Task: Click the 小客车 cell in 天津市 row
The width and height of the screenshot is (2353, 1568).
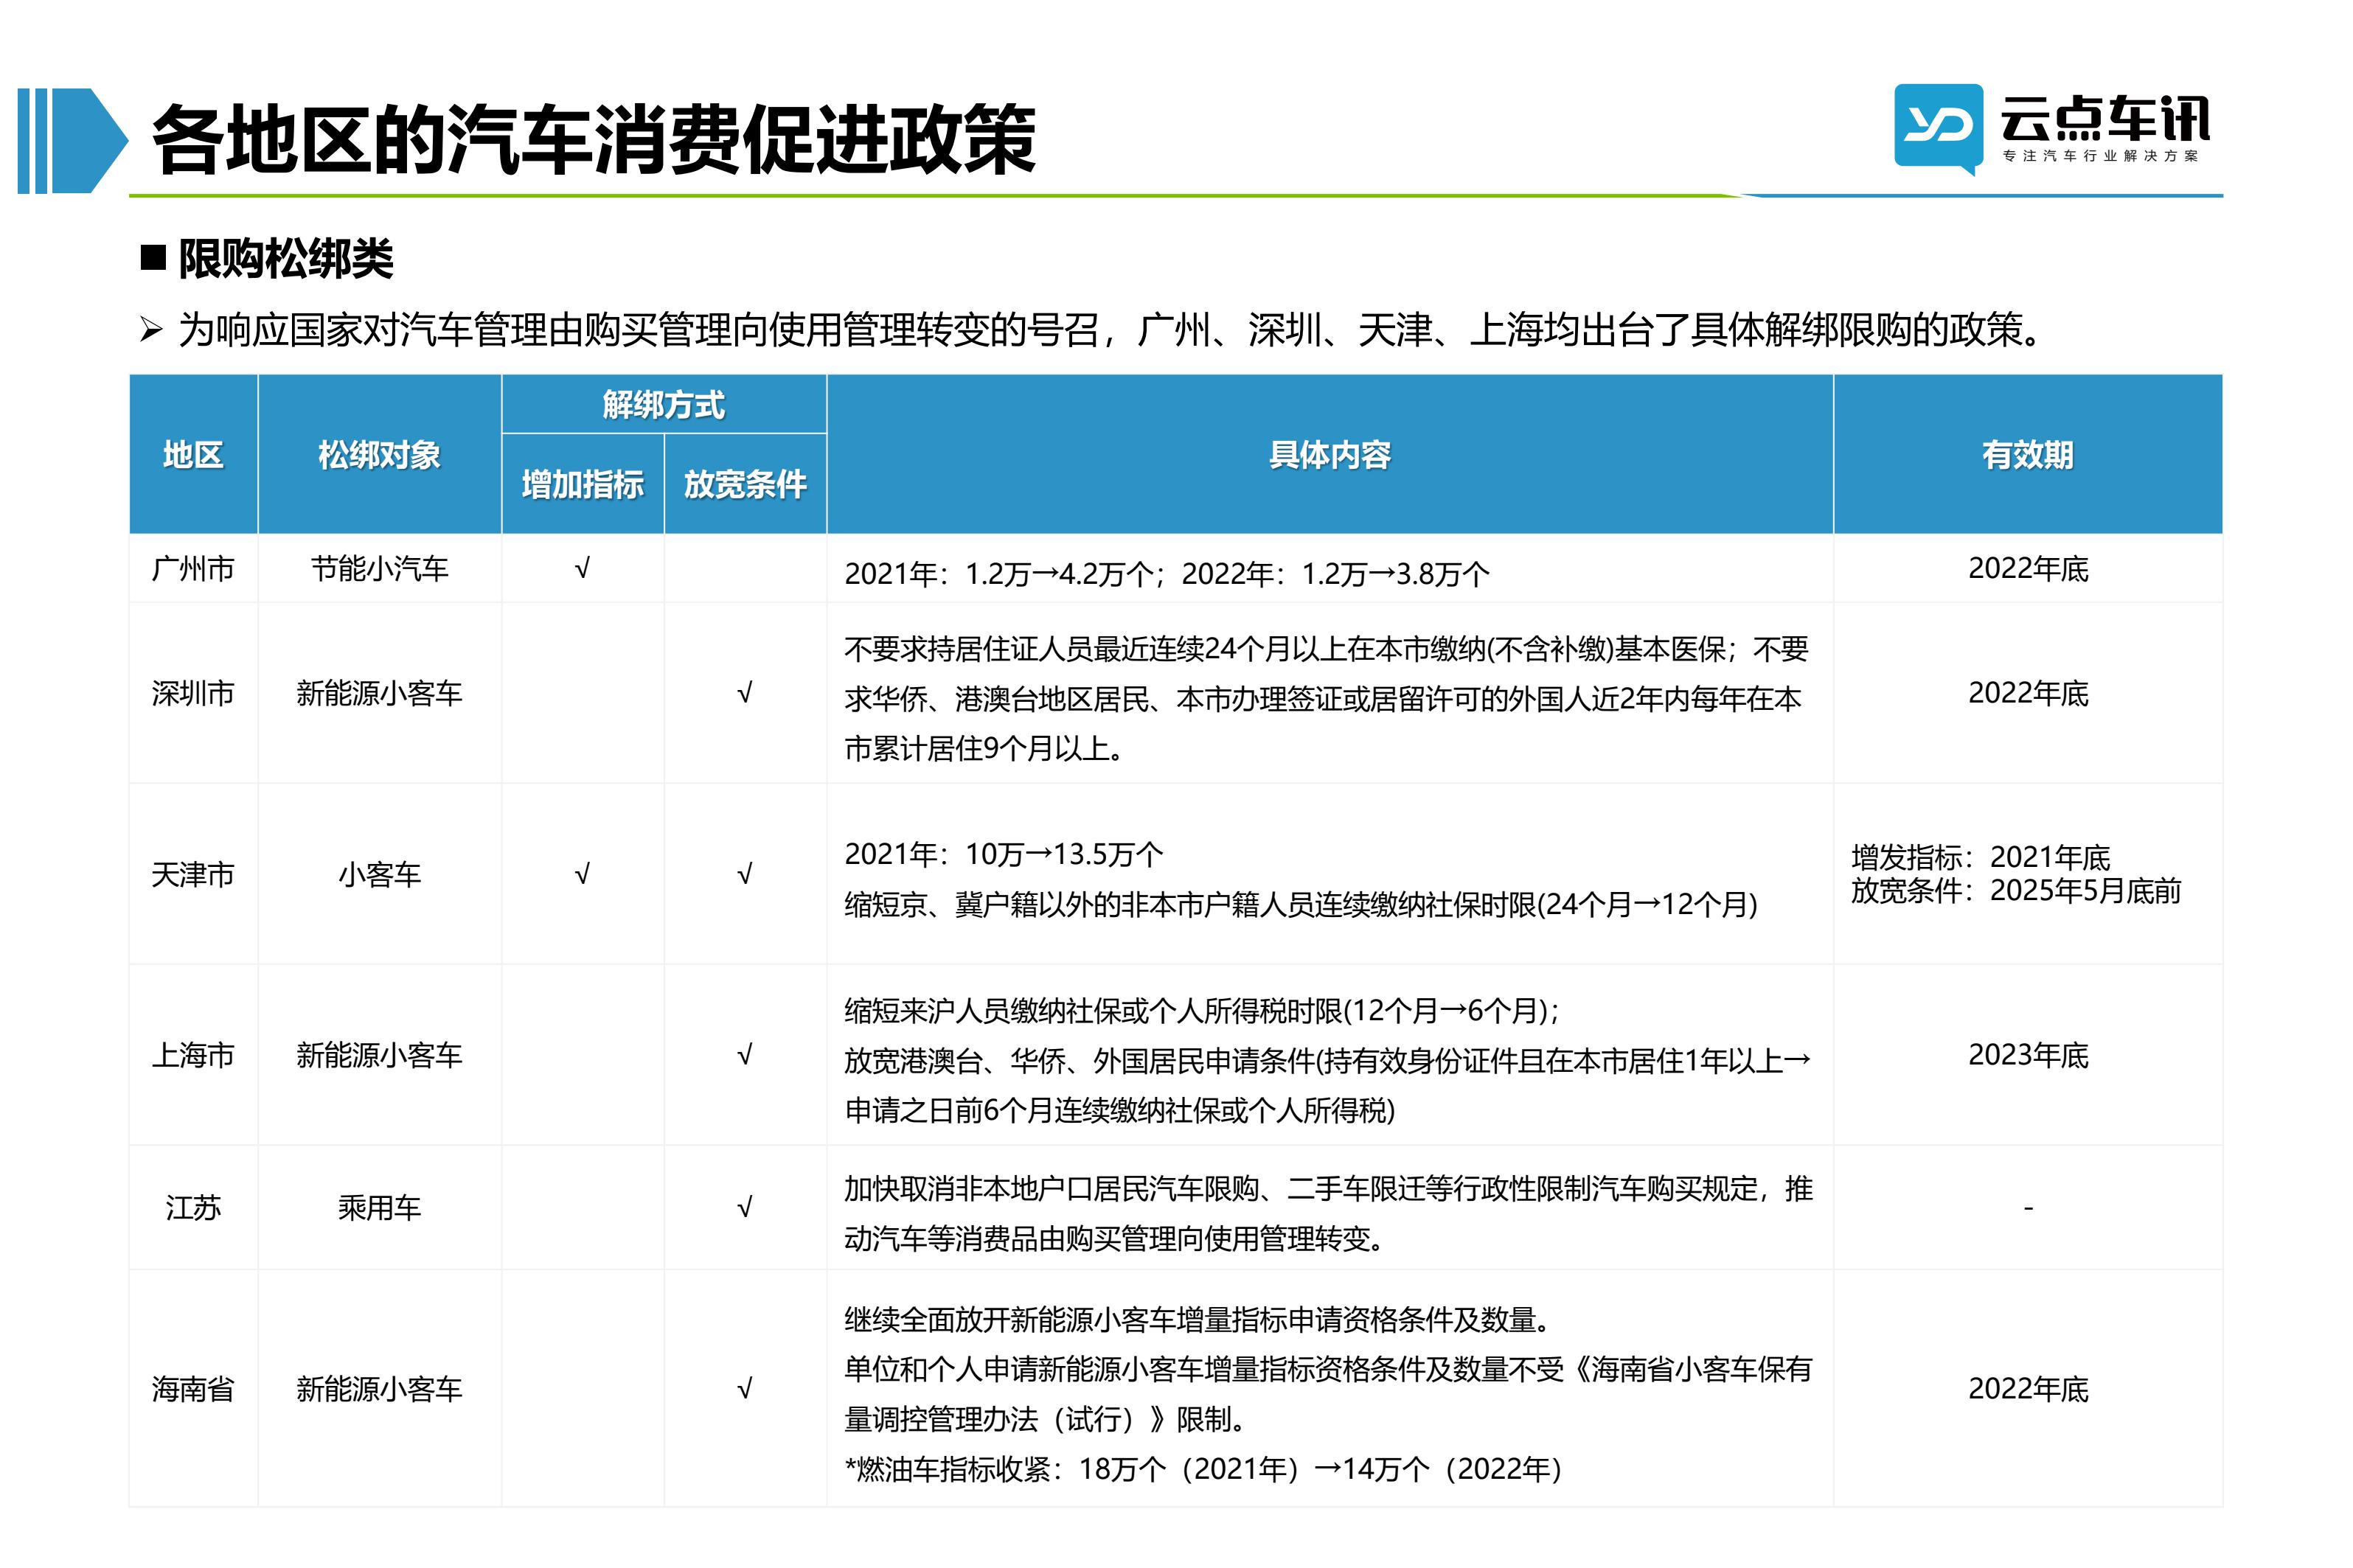Action: (x=379, y=875)
